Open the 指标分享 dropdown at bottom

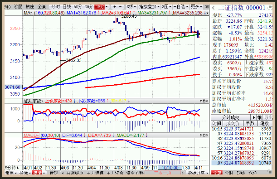tap(198, 173)
